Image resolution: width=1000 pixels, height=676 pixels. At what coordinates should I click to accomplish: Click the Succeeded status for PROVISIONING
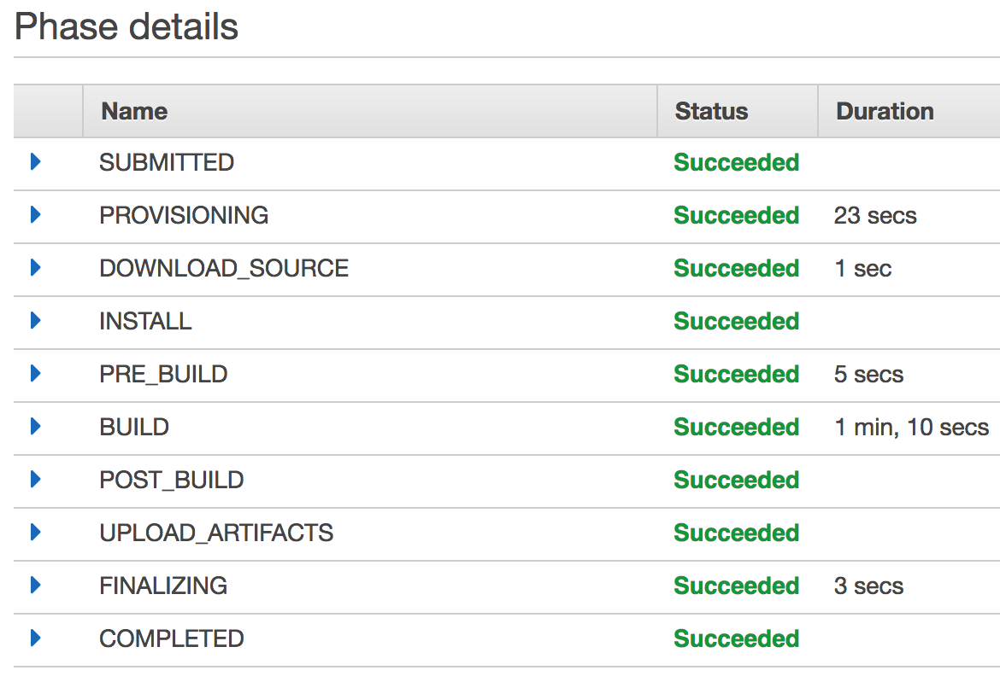click(737, 215)
